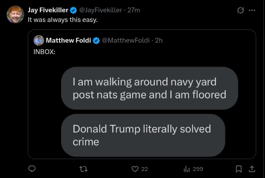Open the three-dot more options menu
The height and width of the screenshot is (178, 265).
coord(252,11)
